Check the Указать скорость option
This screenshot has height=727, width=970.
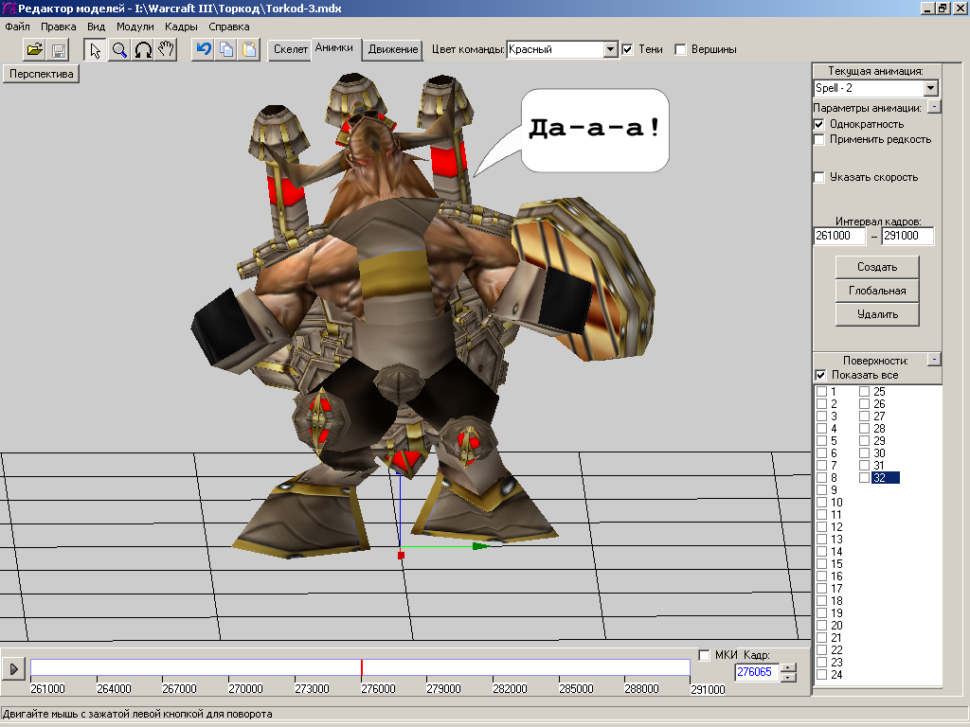pos(819,177)
